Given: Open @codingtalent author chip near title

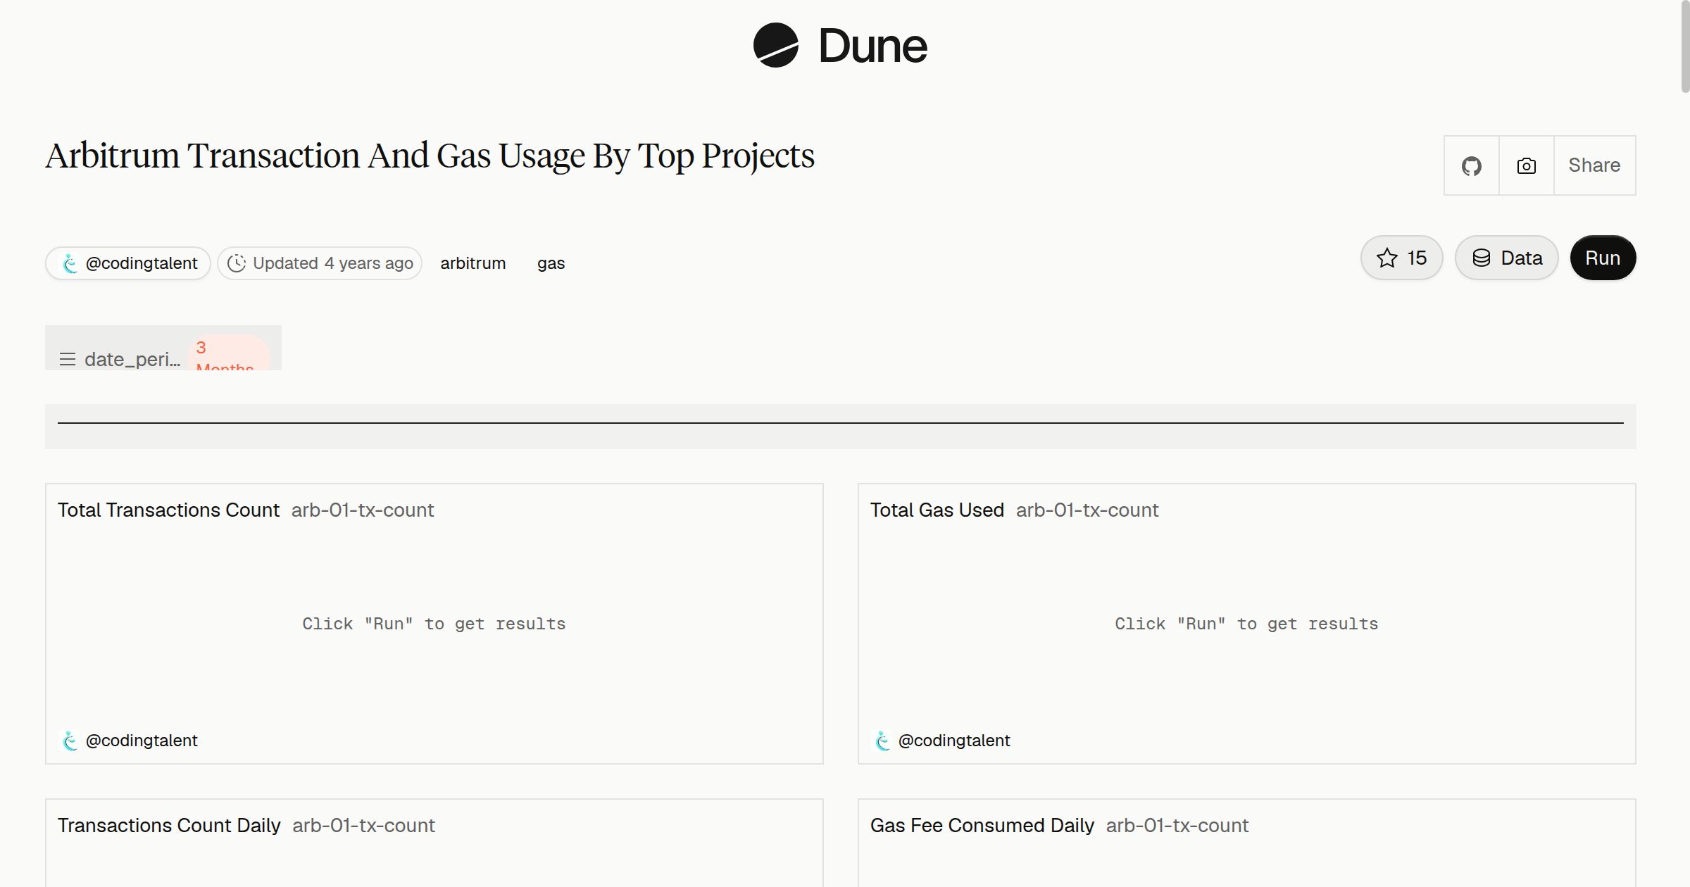Looking at the screenshot, I should (128, 263).
